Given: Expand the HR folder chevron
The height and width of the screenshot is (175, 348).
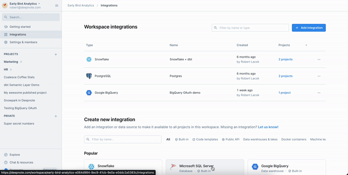Looking at the screenshot, I should point(11,69).
